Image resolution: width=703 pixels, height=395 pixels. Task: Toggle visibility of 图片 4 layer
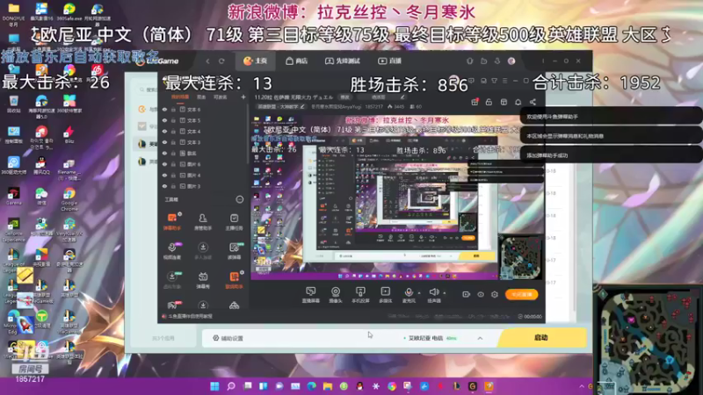point(164,175)
